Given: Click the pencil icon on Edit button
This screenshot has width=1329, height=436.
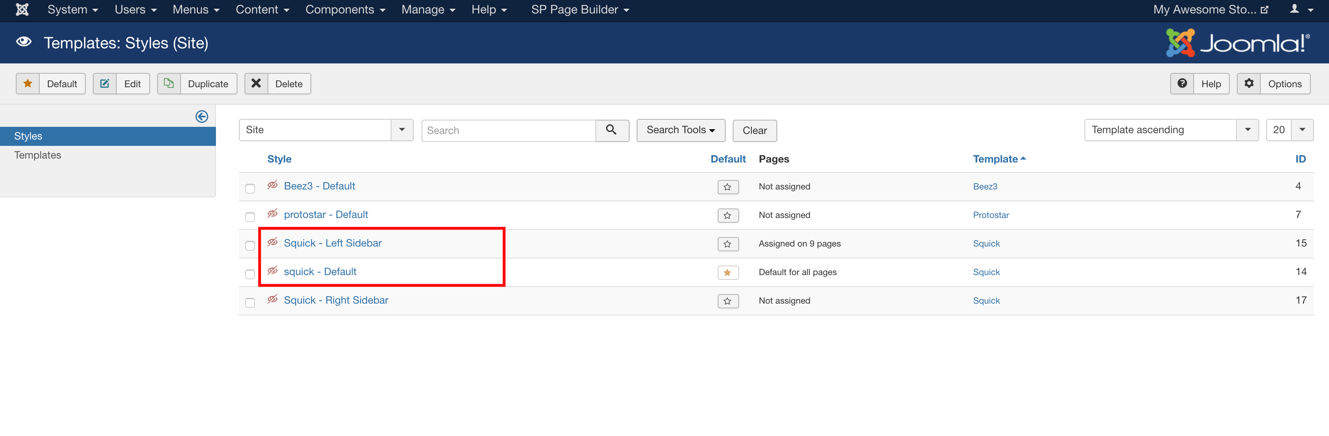Looking at the screenshot, I should (105, 84).
